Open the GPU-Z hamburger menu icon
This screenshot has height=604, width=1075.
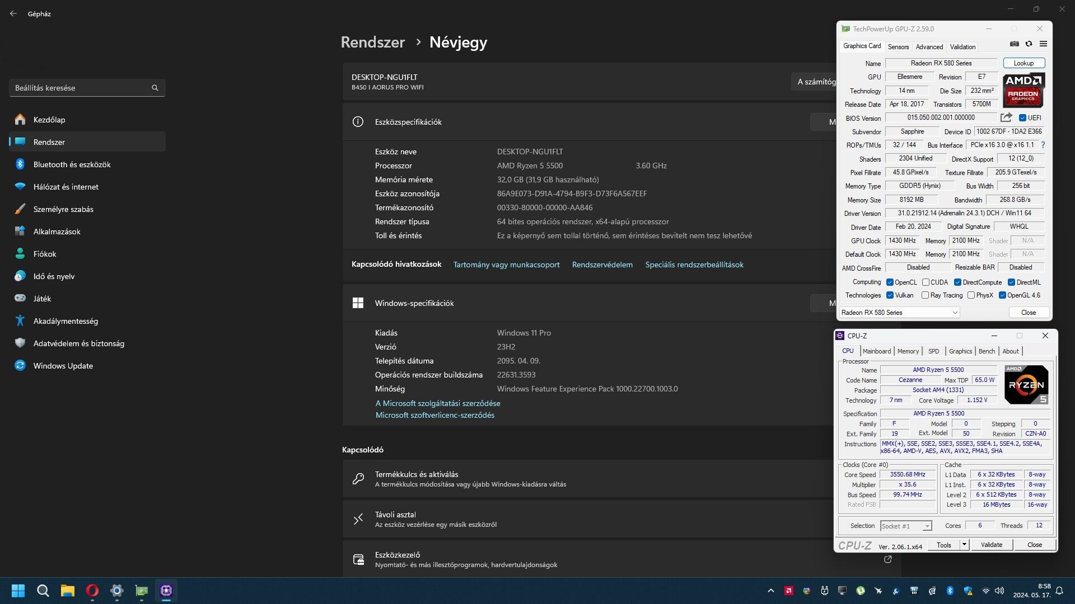tap(1043, 44)
